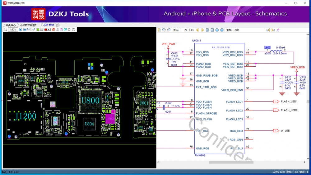311x175 pixels.
Task: Open the red color dropdown
Action: 49,30
